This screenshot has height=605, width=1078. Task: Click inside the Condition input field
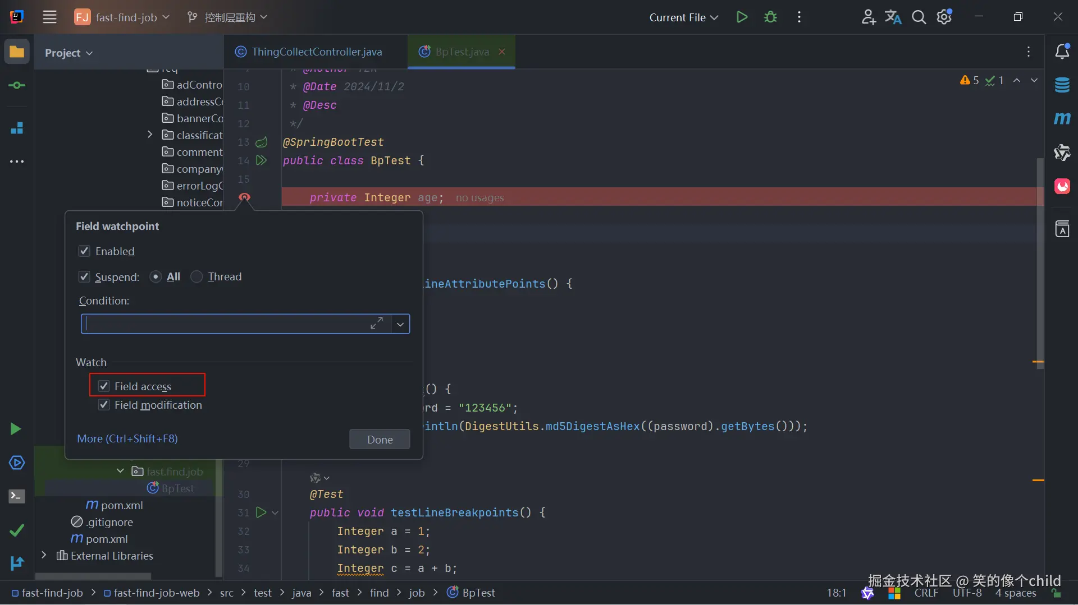[x=225, y=324]
